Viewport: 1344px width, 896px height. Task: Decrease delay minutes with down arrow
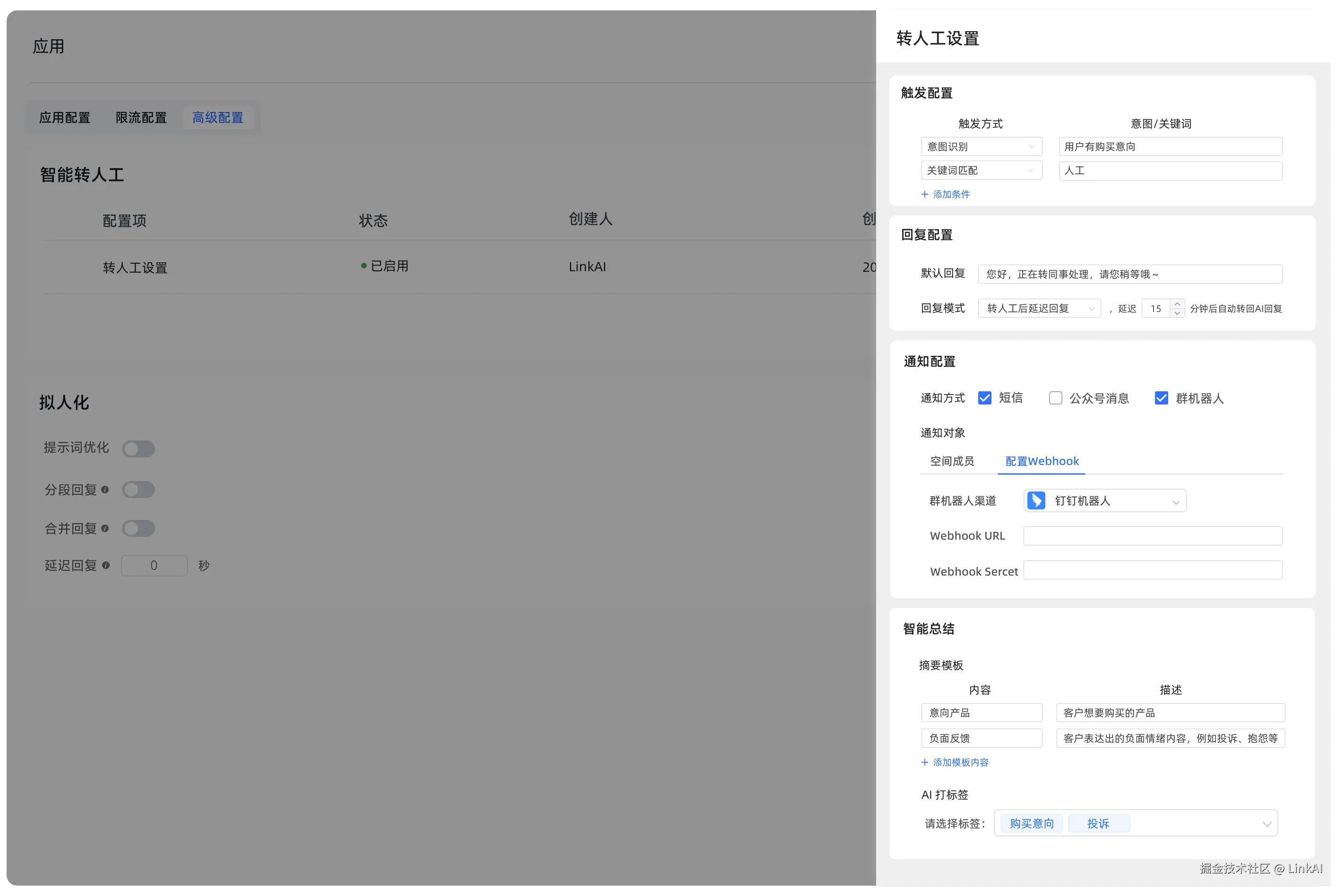(1177, 313)
